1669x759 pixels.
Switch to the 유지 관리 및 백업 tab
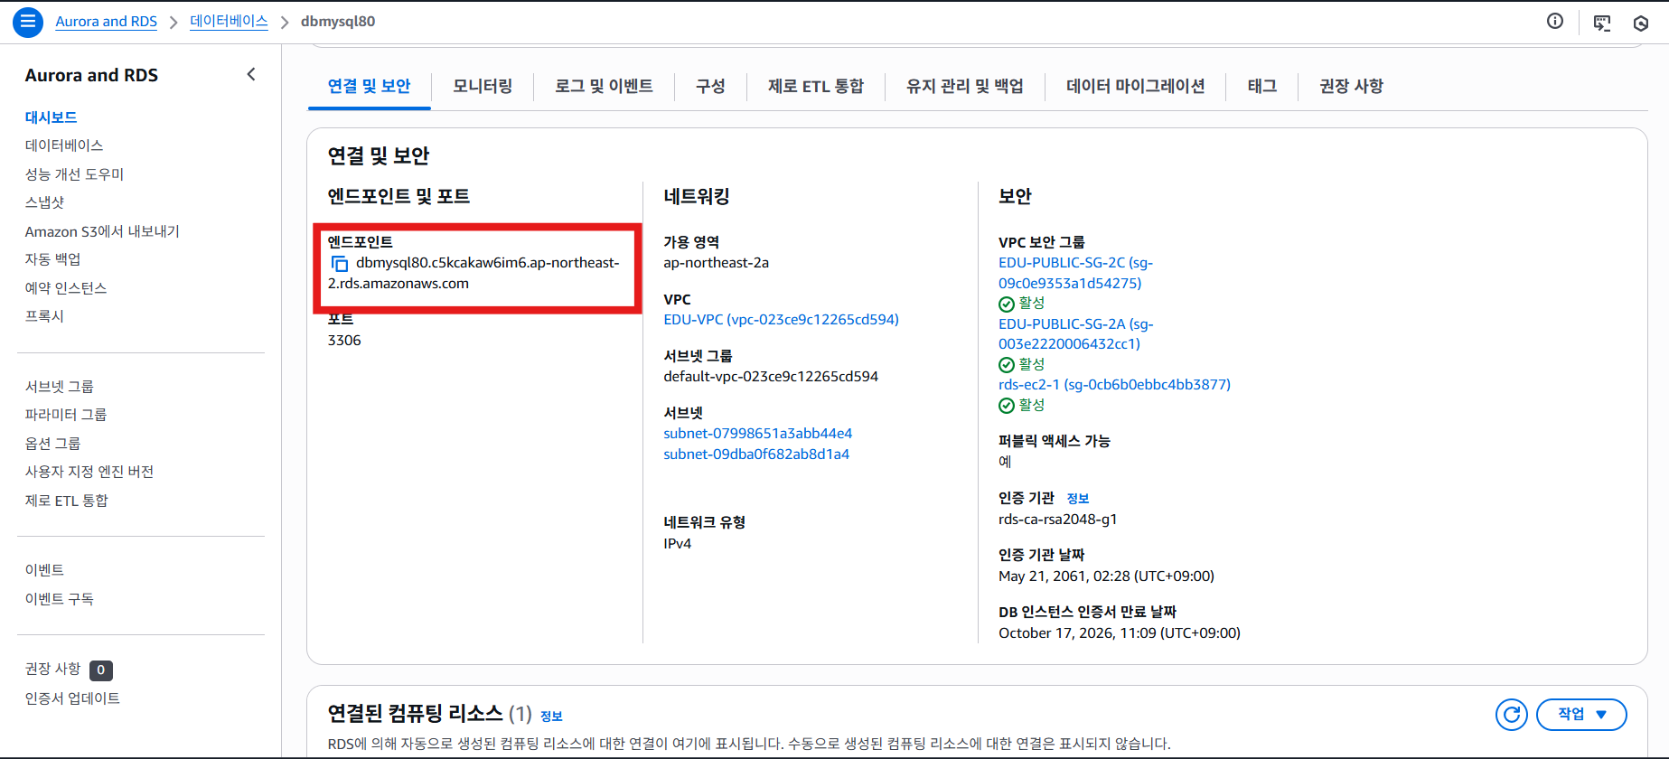[965, 87]
